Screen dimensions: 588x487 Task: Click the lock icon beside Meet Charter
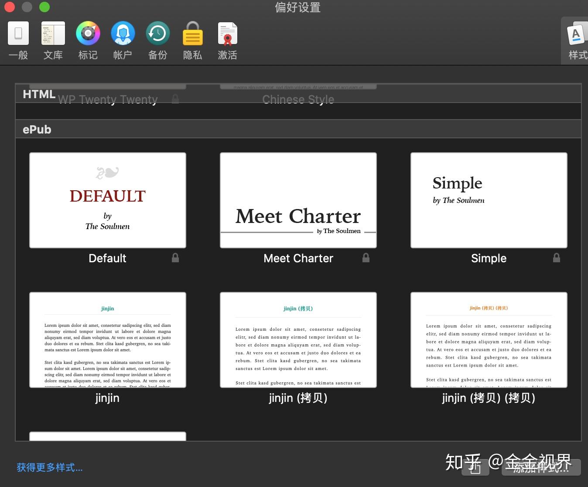(366, 258)
